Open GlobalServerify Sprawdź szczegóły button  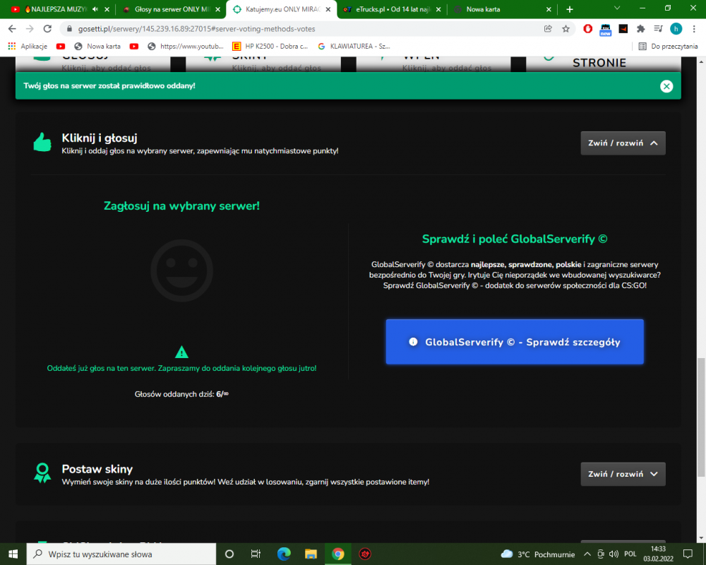pyautogui.click(x=515, y=342)
